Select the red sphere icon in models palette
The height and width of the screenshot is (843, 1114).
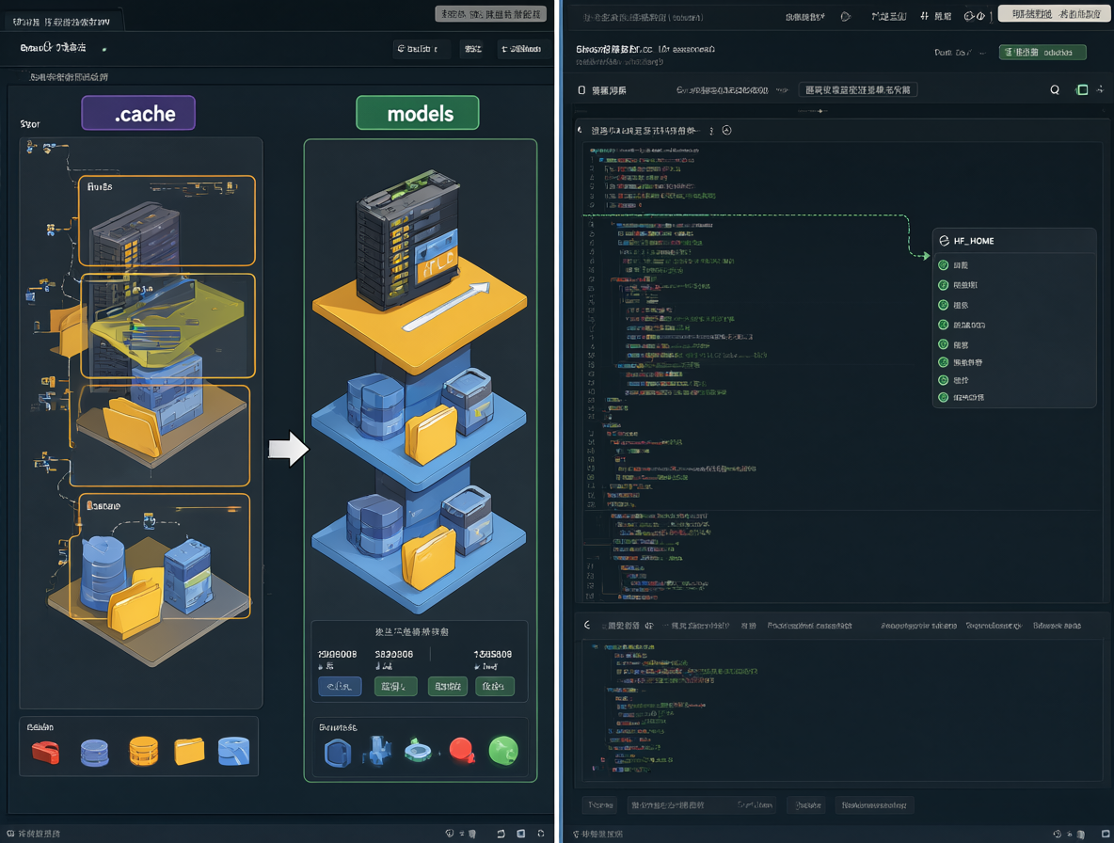[462, 750]
